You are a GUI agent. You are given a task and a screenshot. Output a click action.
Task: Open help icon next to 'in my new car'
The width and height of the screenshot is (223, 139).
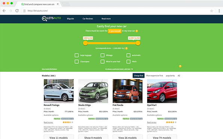point(137,31)
